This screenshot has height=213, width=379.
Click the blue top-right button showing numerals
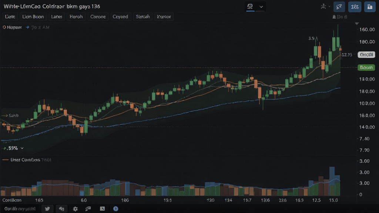(355, 7)
